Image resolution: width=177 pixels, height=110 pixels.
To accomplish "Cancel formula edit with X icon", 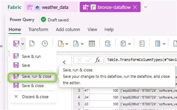I will tap(80, 60).
